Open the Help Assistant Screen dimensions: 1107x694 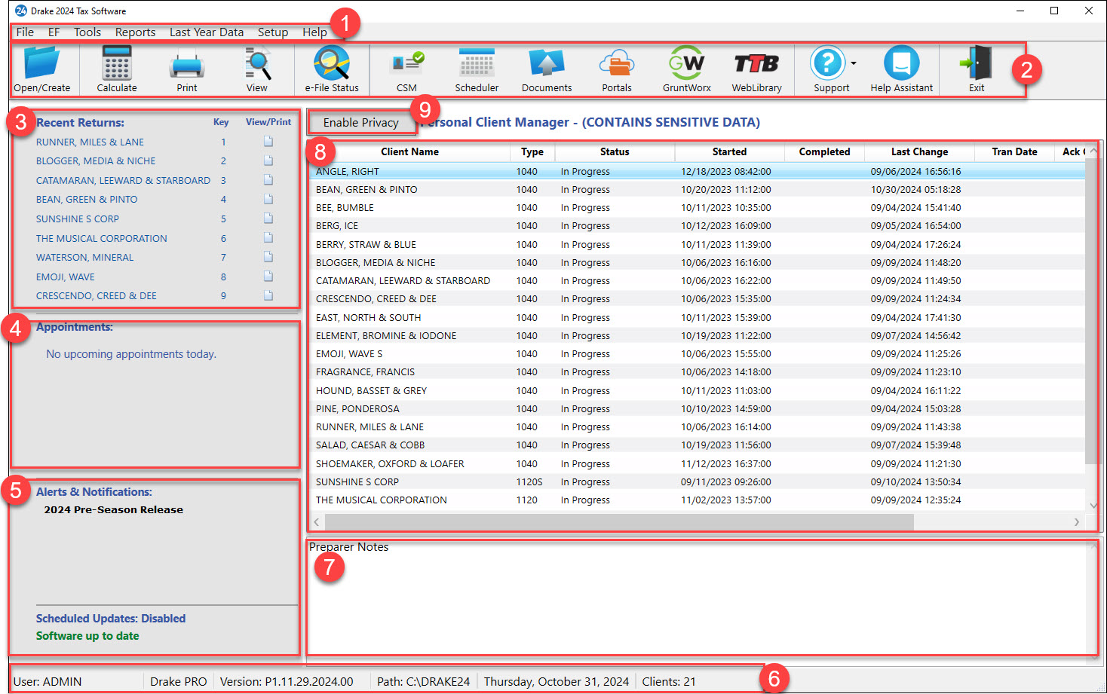click(902, 69)
